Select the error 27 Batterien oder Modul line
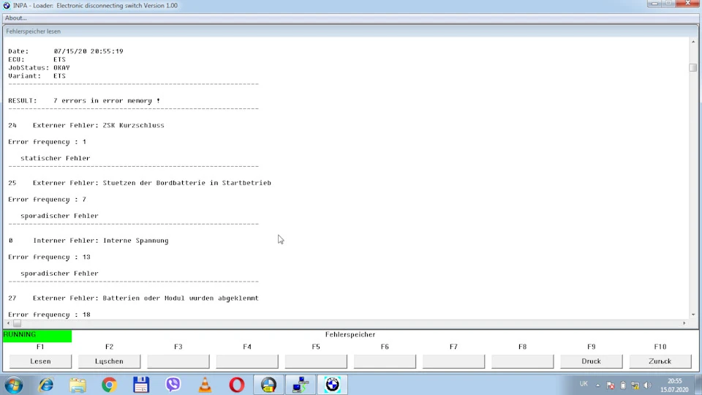Screen dimensions: 702x395 tap(133, 298)
